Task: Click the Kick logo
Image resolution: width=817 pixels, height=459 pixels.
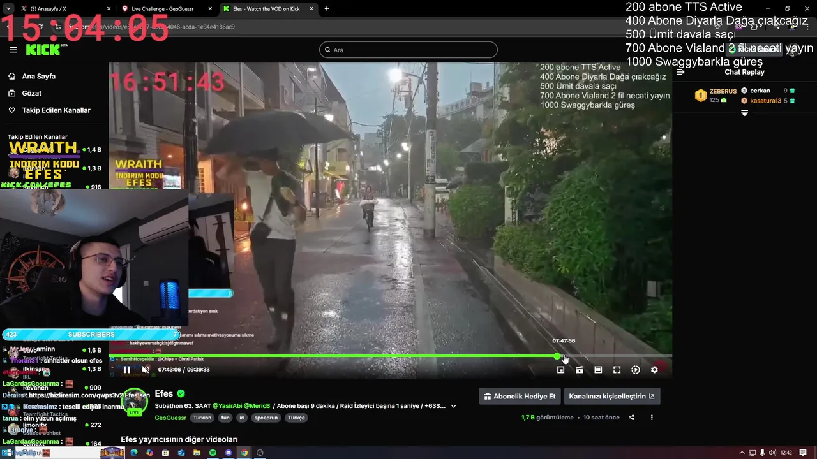Action: pyautogui.click(x=44, y=50)
